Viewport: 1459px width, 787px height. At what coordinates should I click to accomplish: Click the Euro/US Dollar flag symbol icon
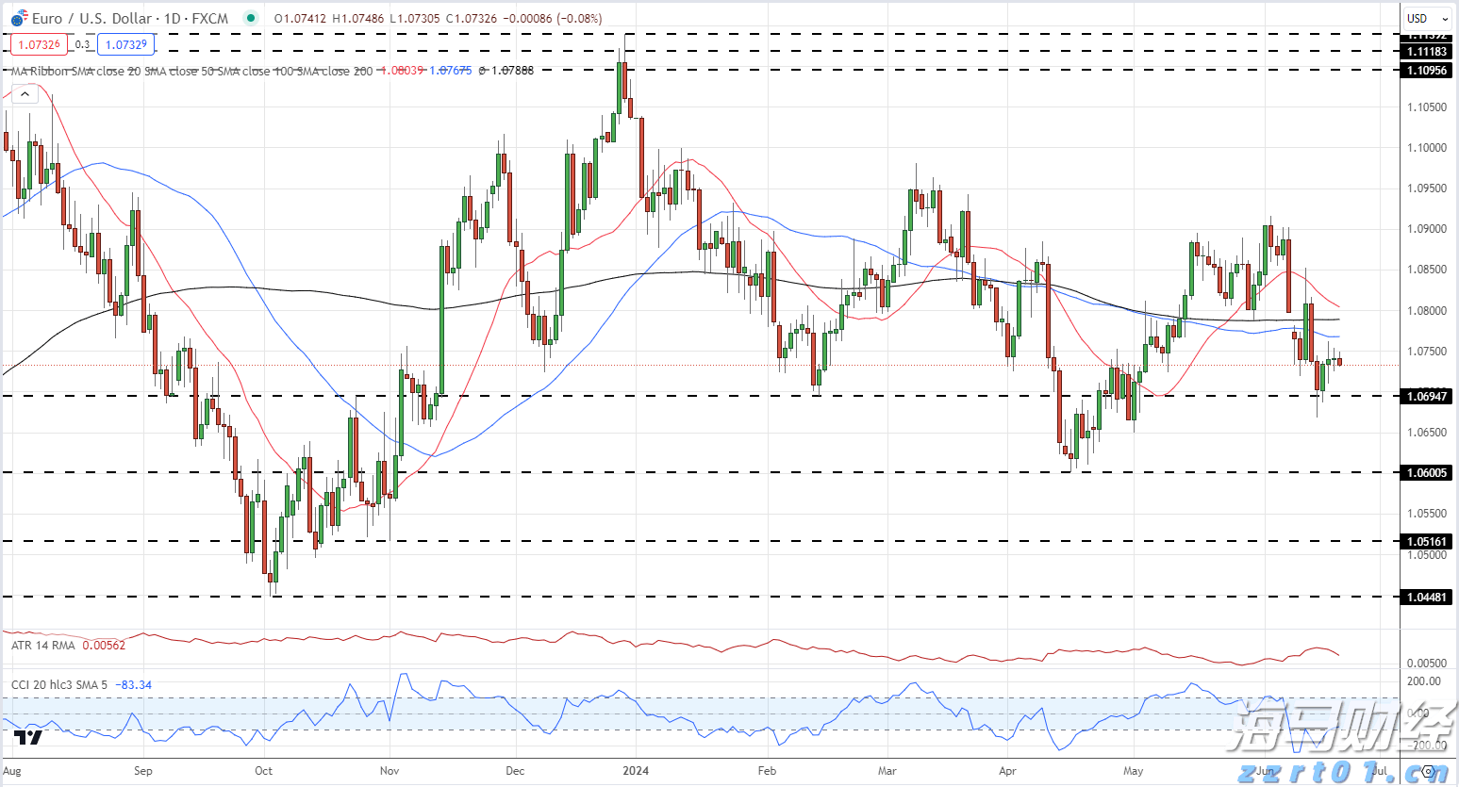point(20,18)
